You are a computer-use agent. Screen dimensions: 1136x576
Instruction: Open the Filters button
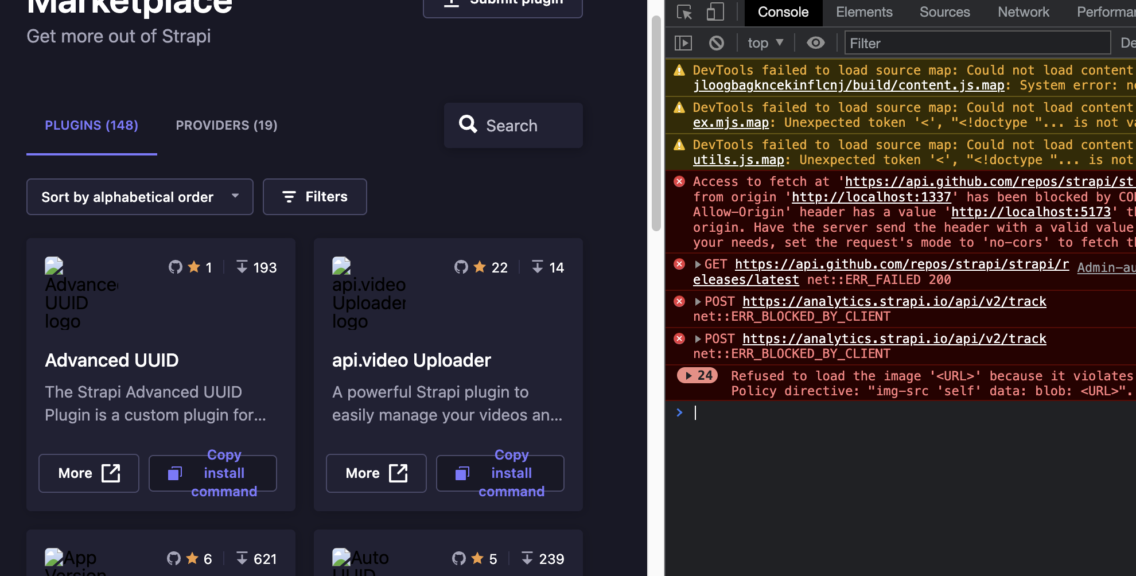tap(315, 197)
